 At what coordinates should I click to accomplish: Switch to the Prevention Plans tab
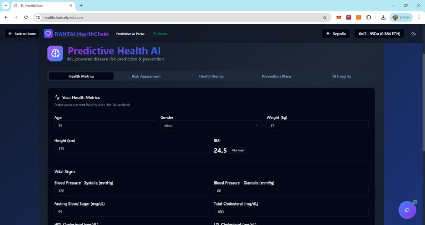[x=276, y=76]
